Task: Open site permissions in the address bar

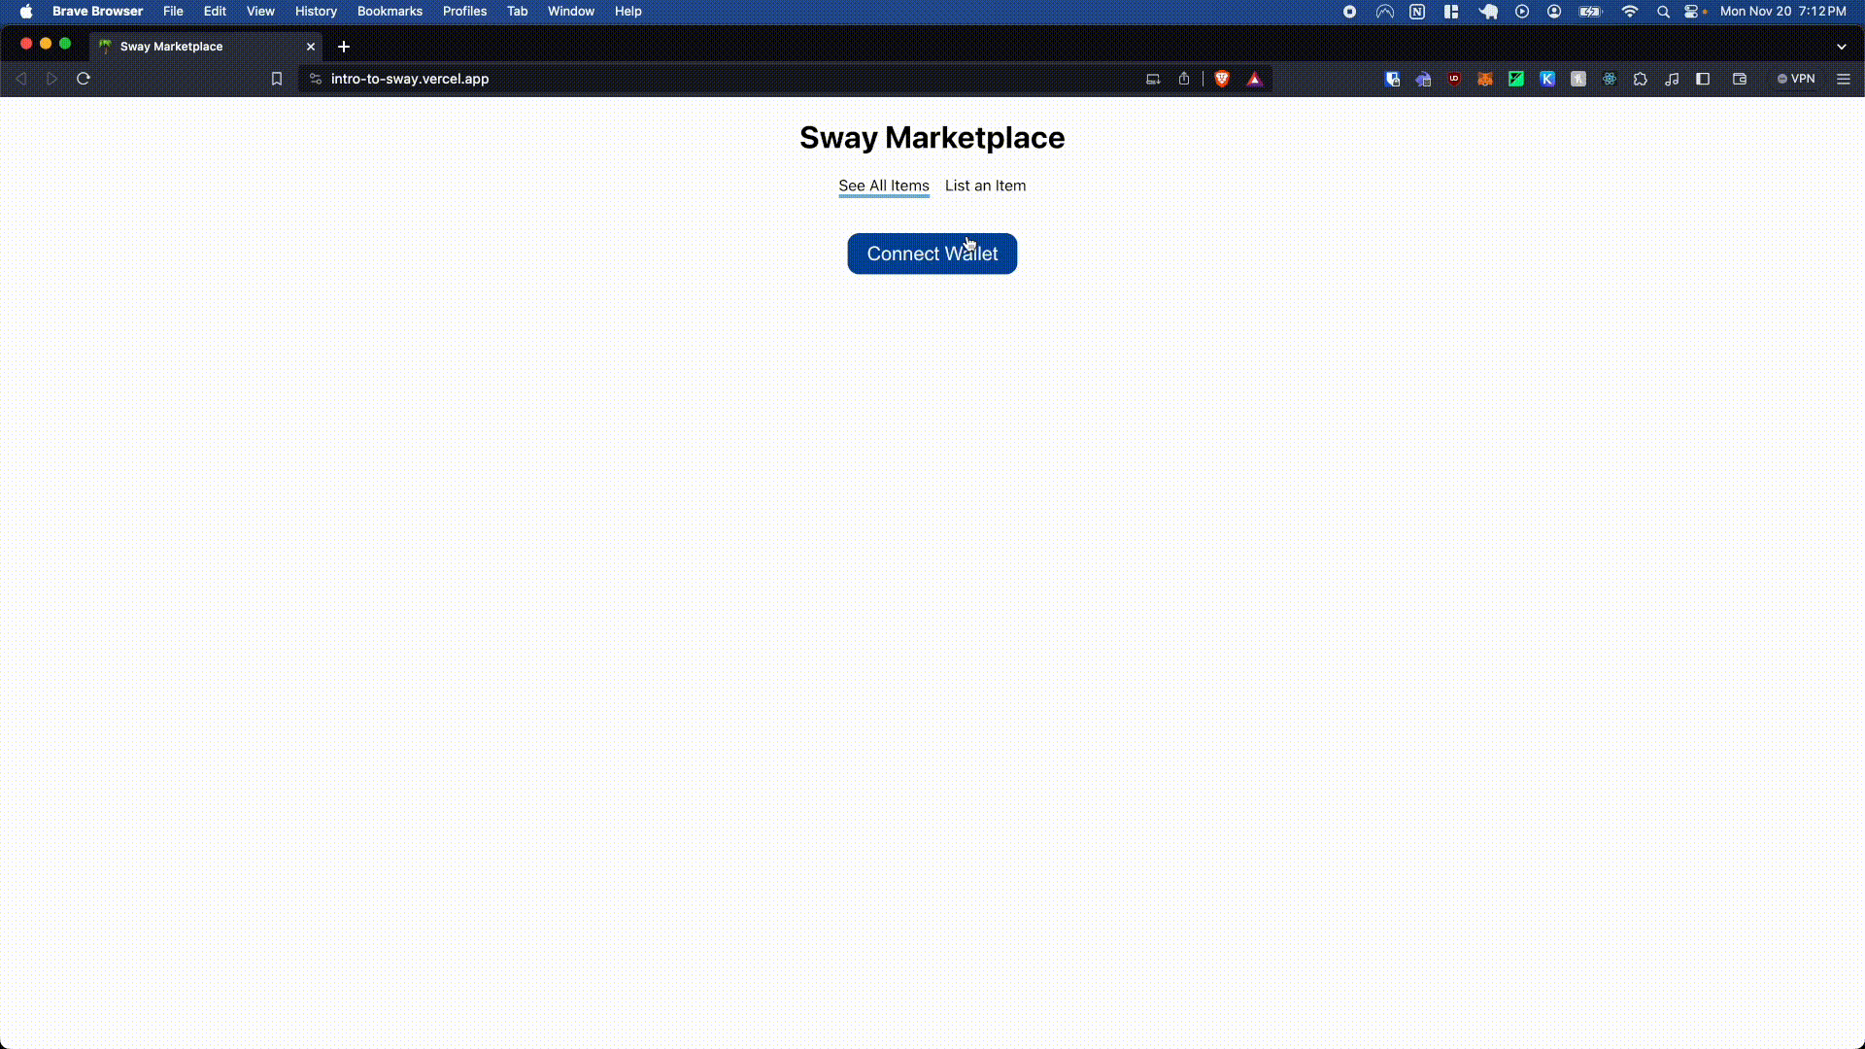Action: point(314,79)
